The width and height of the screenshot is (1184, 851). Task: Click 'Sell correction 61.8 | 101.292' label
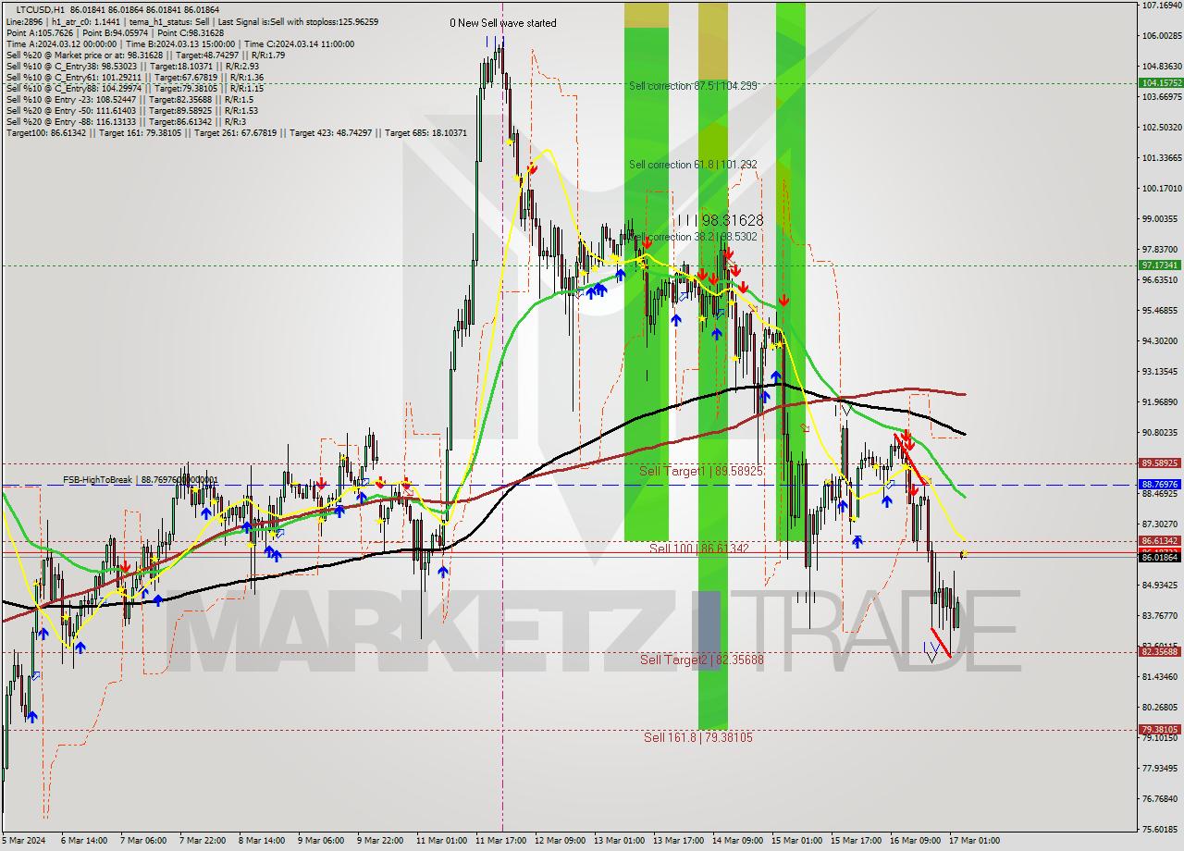(693, 165)
